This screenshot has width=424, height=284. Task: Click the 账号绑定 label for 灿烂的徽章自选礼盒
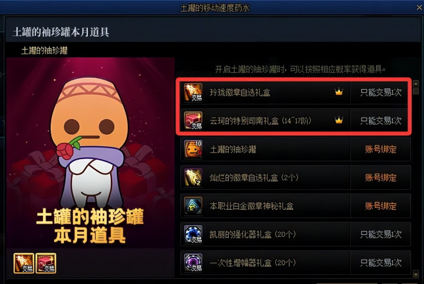381,177
